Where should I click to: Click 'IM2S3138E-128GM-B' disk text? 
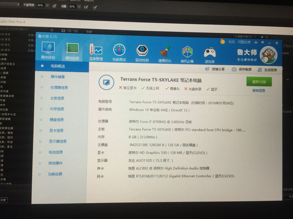(147, 145)
